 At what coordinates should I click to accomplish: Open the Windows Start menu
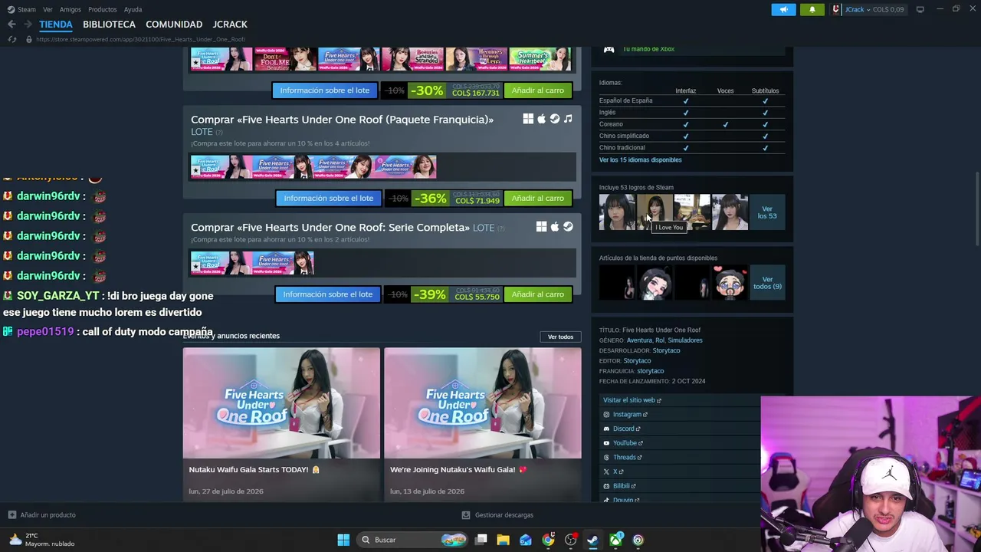coord(343,540)
